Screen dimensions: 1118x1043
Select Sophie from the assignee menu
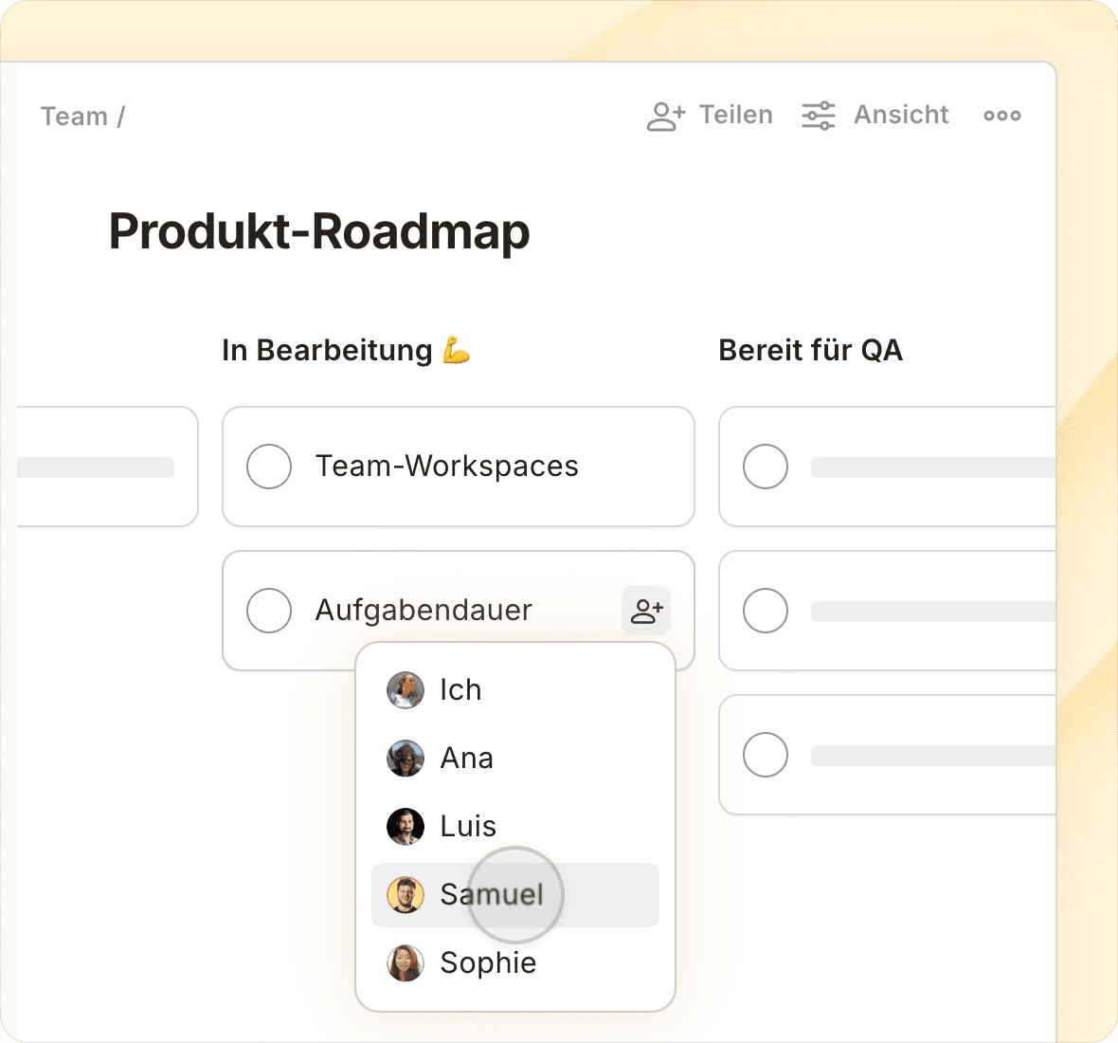click(488, 963)
